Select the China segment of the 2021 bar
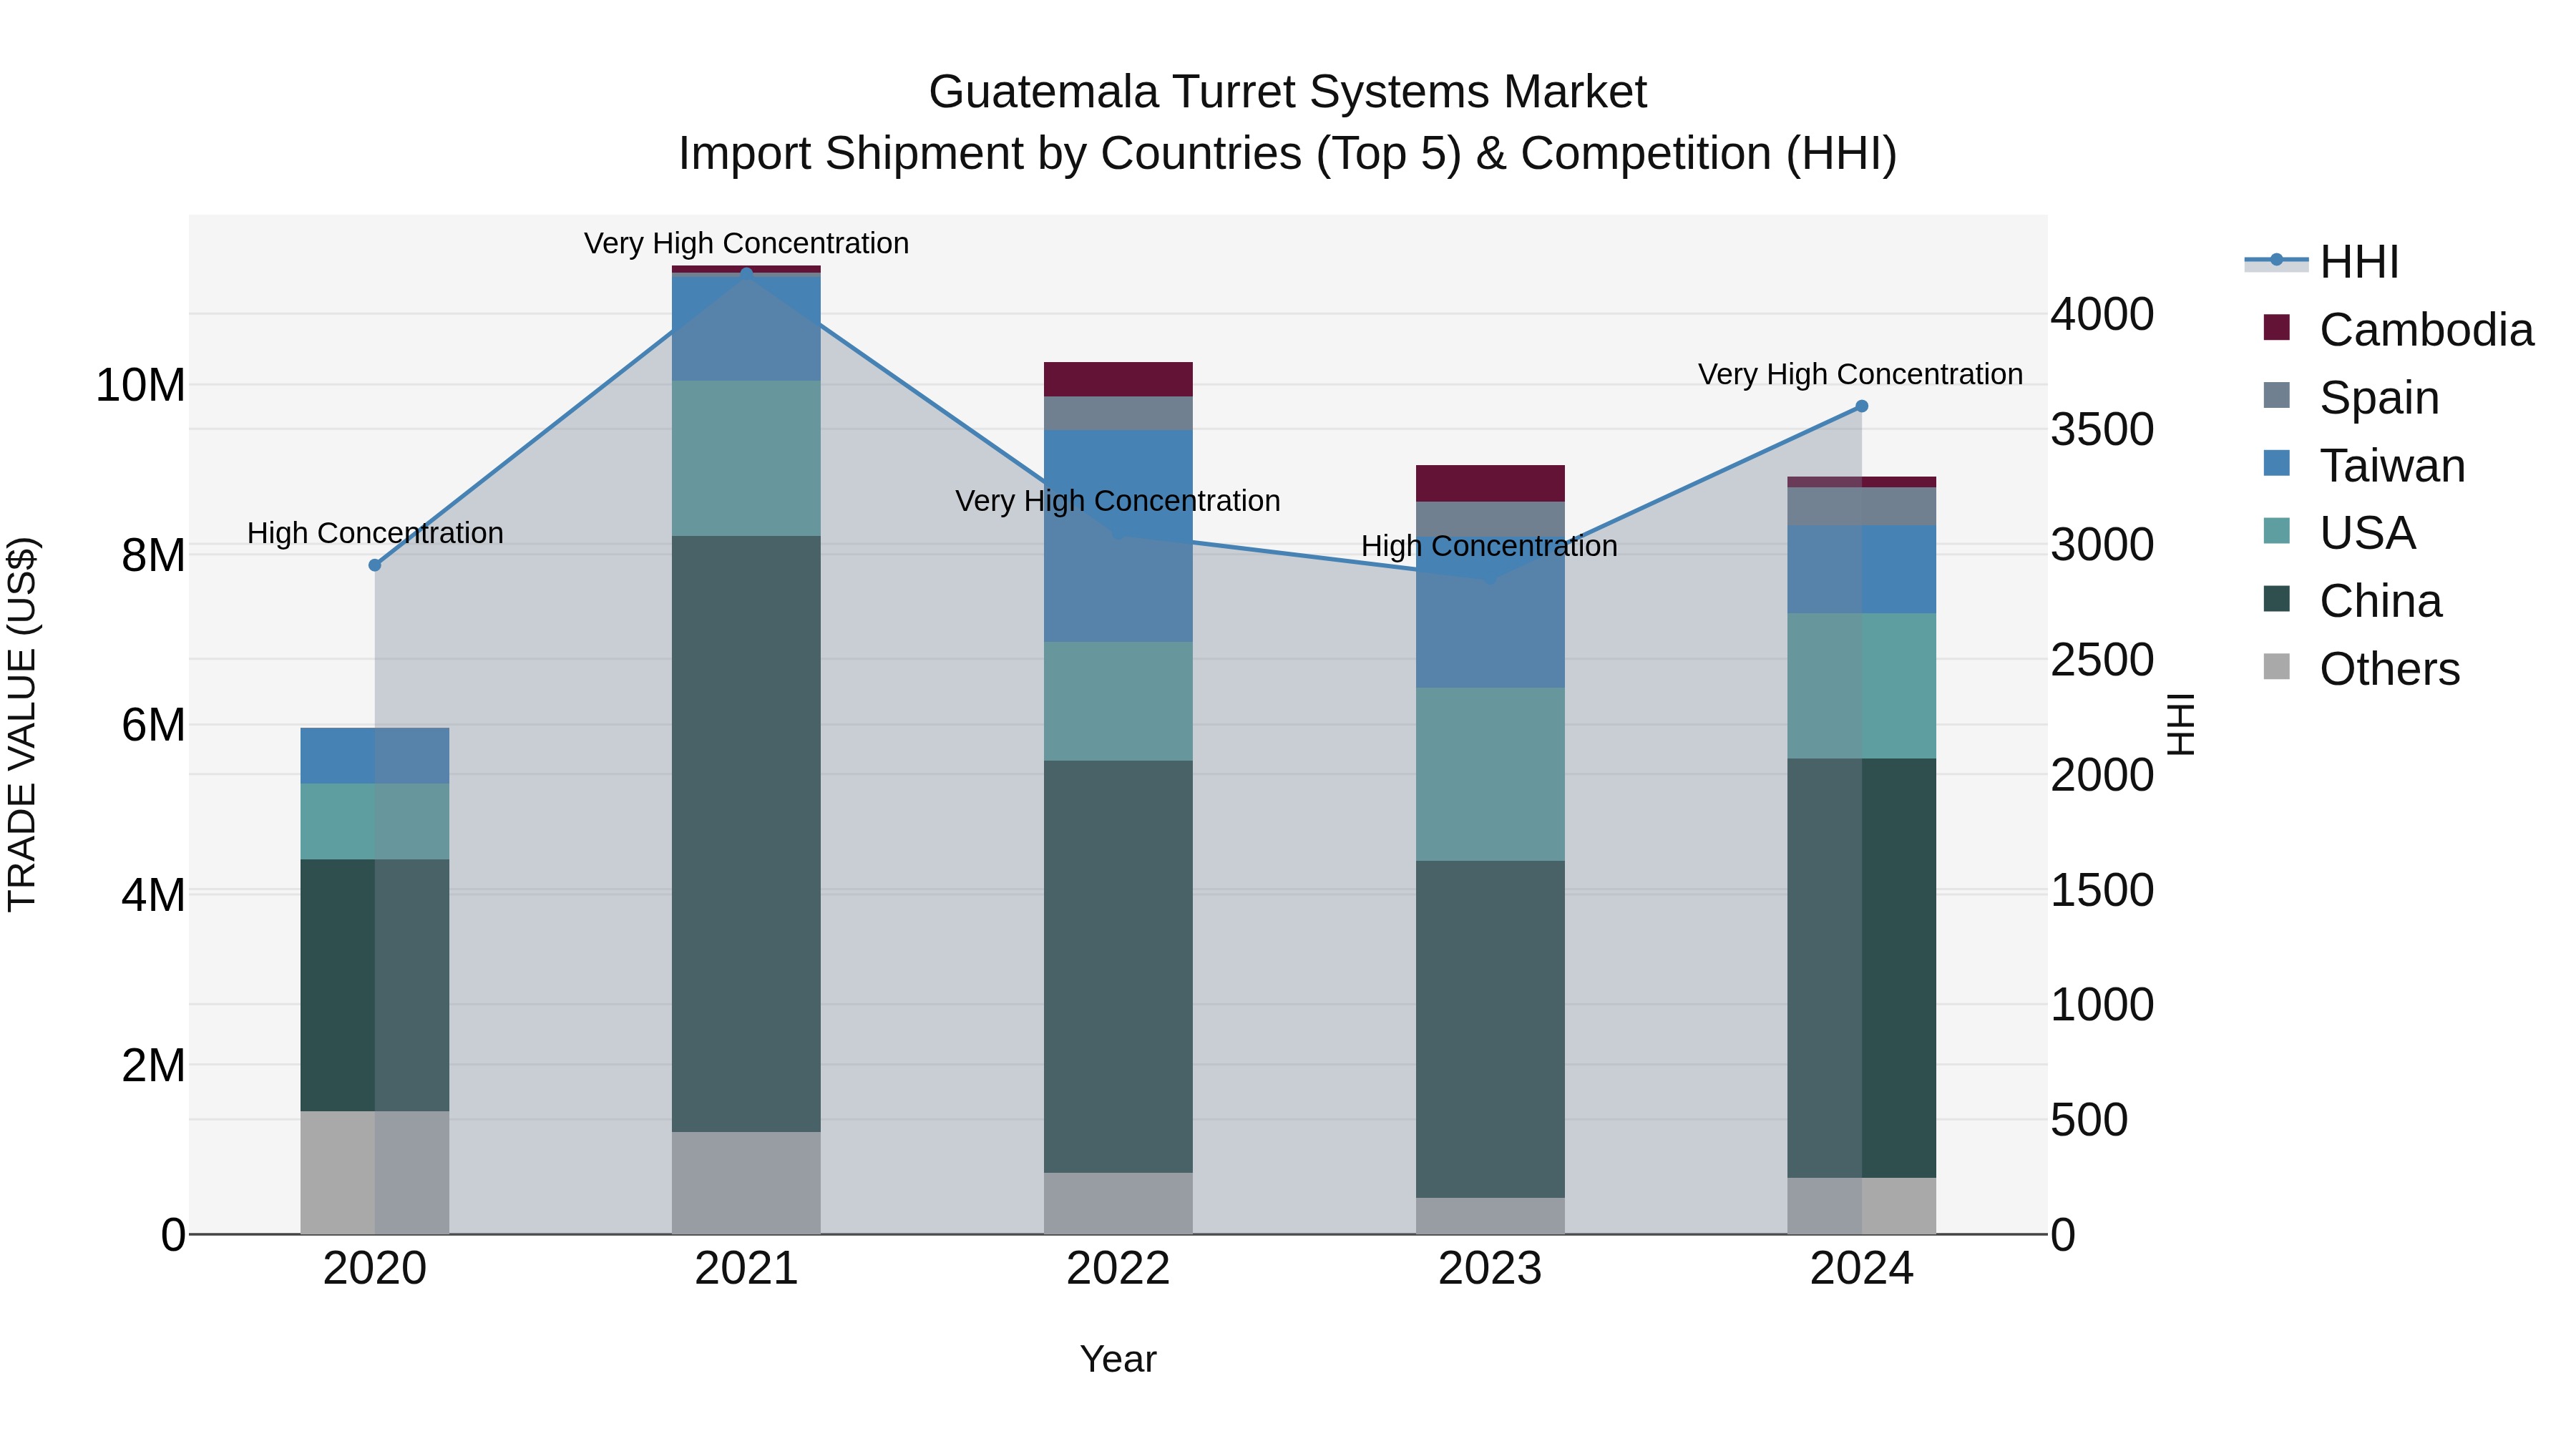This screenshot has width=2576, height=1449. coord(746,834)
